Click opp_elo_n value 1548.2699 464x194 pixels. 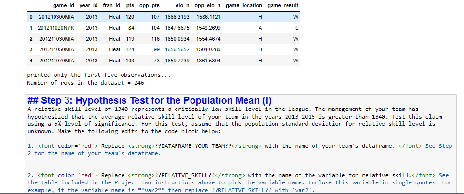[209, 28]
